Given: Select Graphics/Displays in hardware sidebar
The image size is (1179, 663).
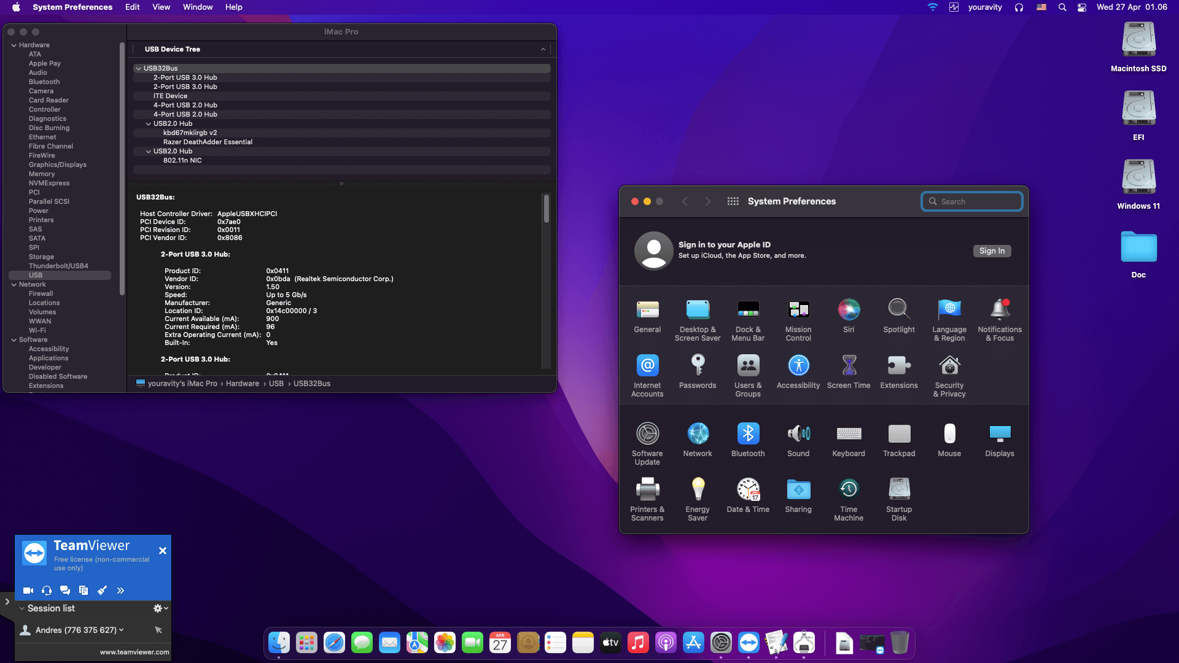Looking at the screenshot, I should pyautogui.click(x=57, y=165).
